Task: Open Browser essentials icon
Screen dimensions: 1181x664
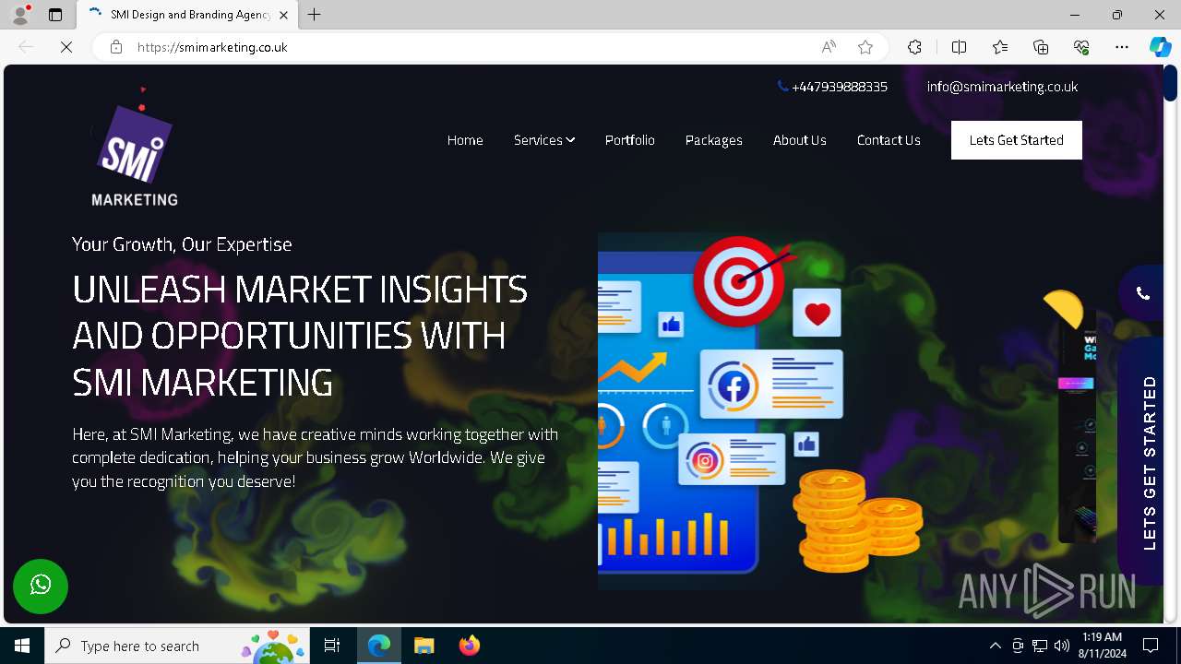Action: pos(1081,47)
